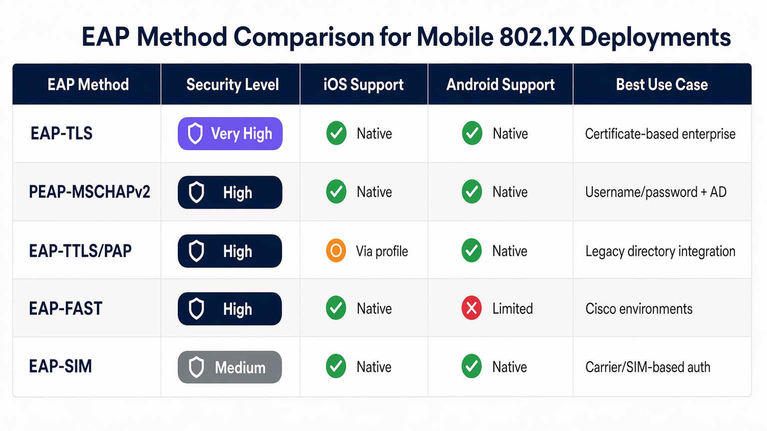The height and width of the screenshot is (431, 767).
Task: Click the red X icon beside Limited
Action: tap(471, 308)
